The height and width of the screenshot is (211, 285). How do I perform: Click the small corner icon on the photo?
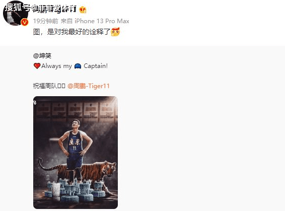35,103
